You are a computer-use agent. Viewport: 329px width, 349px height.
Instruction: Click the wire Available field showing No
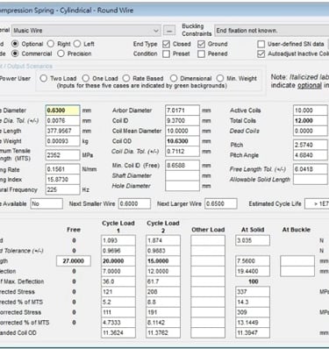pyautogui.click(x=46, y=203)
